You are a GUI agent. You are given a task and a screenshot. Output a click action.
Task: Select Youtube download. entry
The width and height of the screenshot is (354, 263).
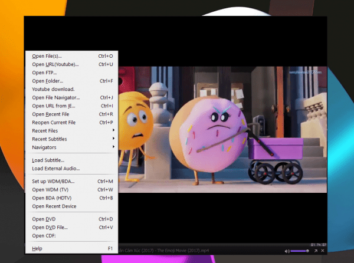pos(72,89)
